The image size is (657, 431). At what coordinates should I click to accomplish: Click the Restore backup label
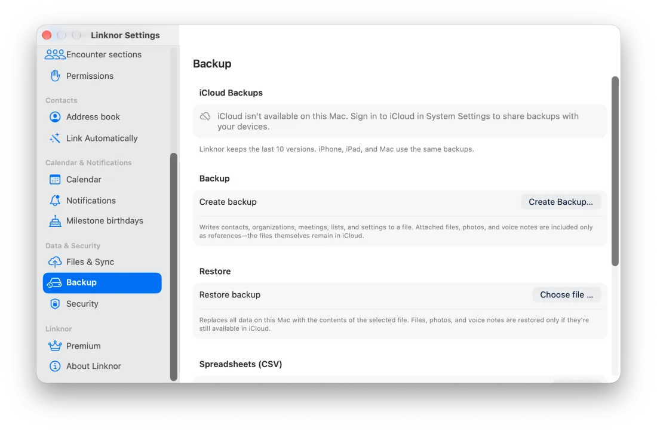click(230, 295)
